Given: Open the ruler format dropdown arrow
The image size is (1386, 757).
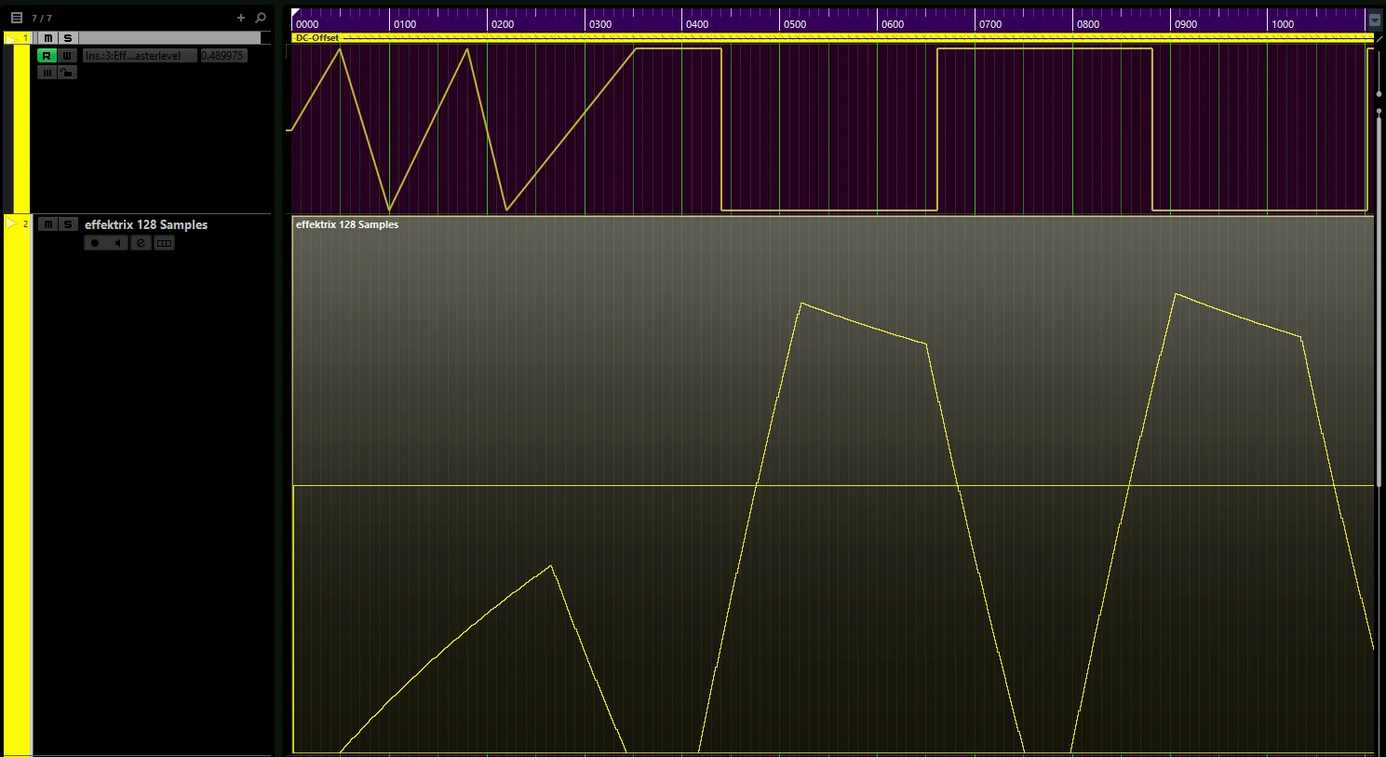Looking at the screenshot, I should click(x=1375, y=20).
